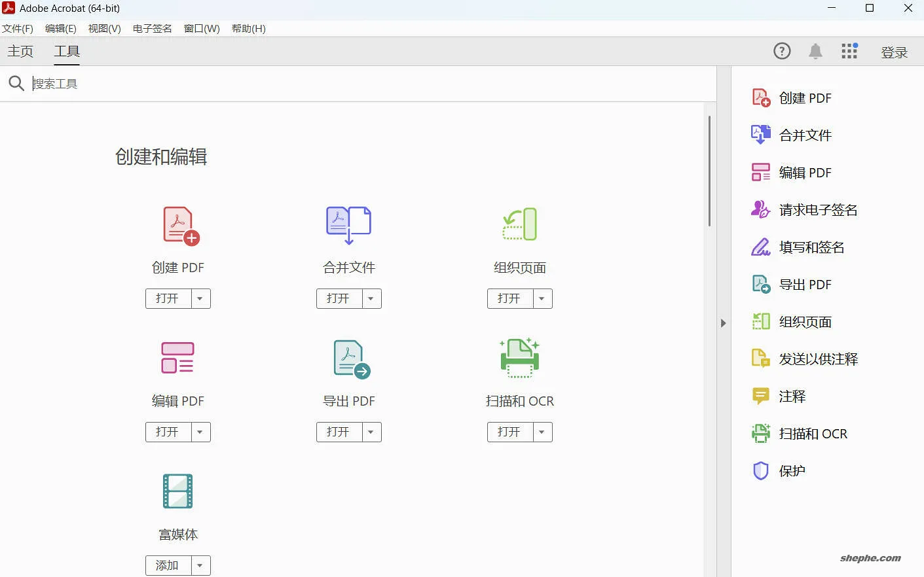
Task: Open help via question mark icon
Action: (782, 51)
